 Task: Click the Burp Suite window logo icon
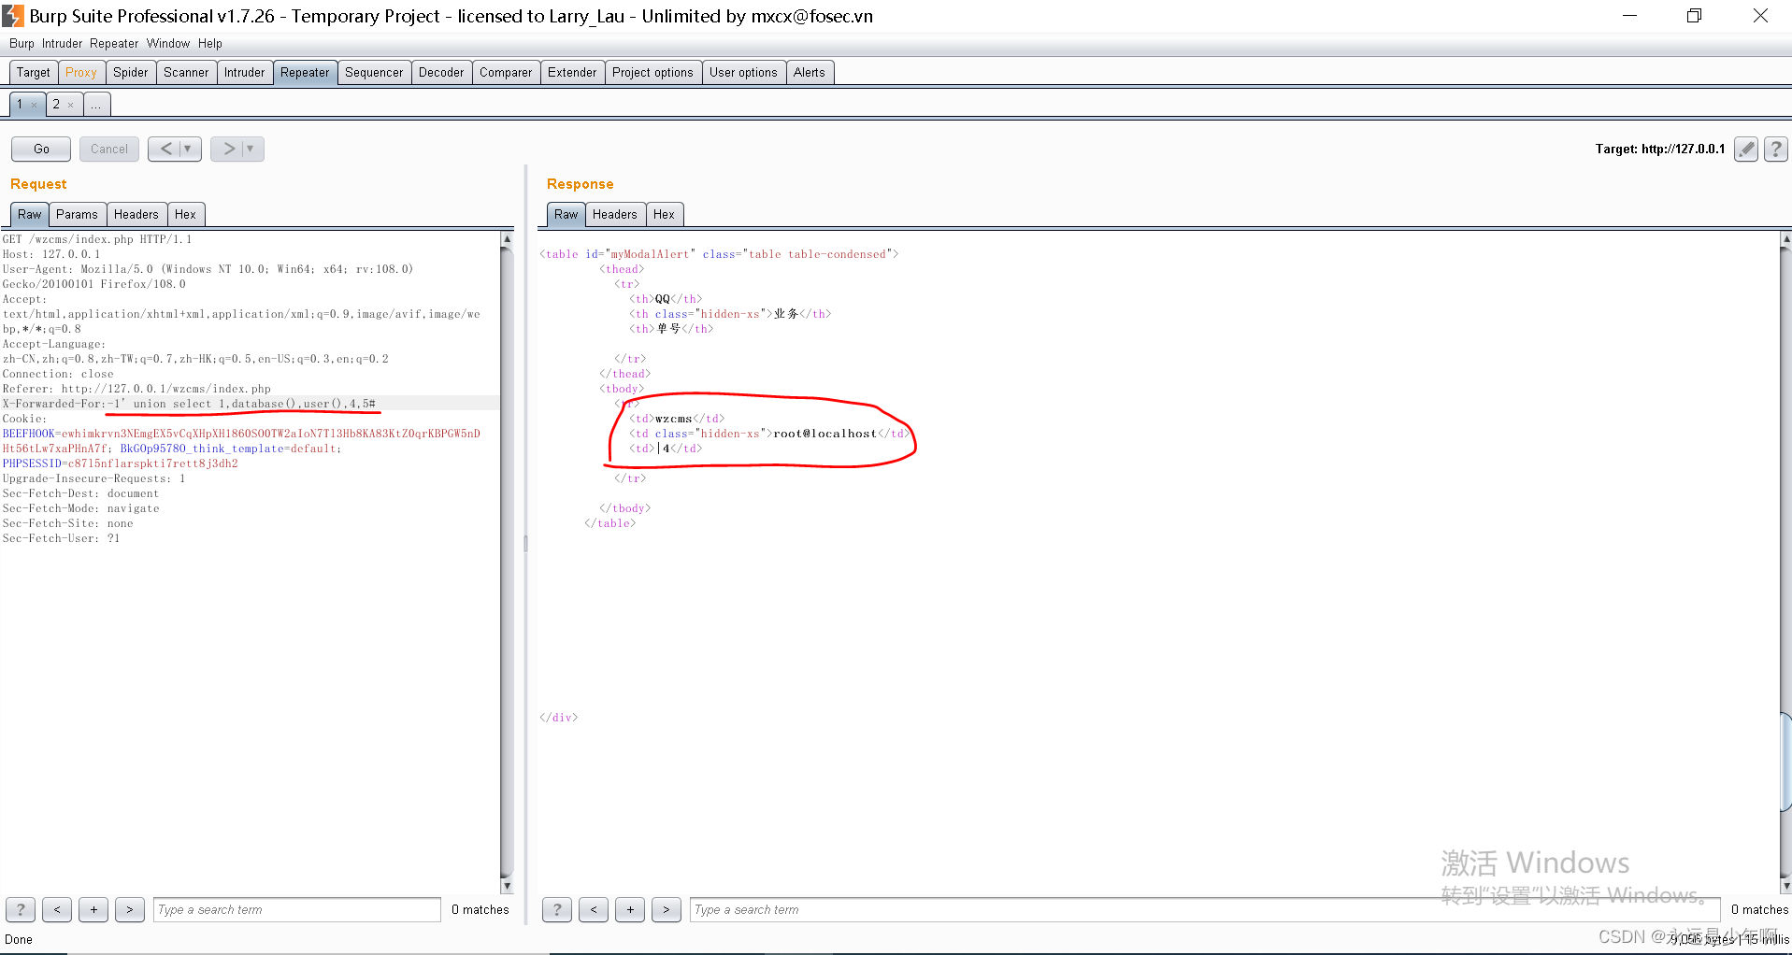[x=13, y=16]
